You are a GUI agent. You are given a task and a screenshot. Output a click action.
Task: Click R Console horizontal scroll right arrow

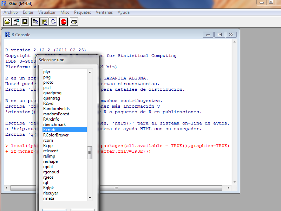[x=228, y=188]
